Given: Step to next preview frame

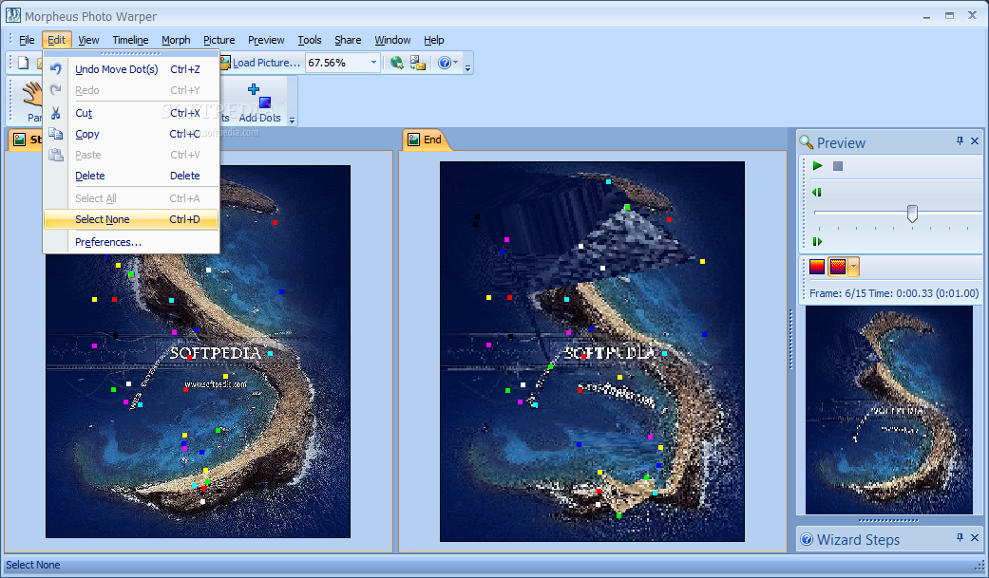Looking at the screenshot, I should tap(817, 241).
